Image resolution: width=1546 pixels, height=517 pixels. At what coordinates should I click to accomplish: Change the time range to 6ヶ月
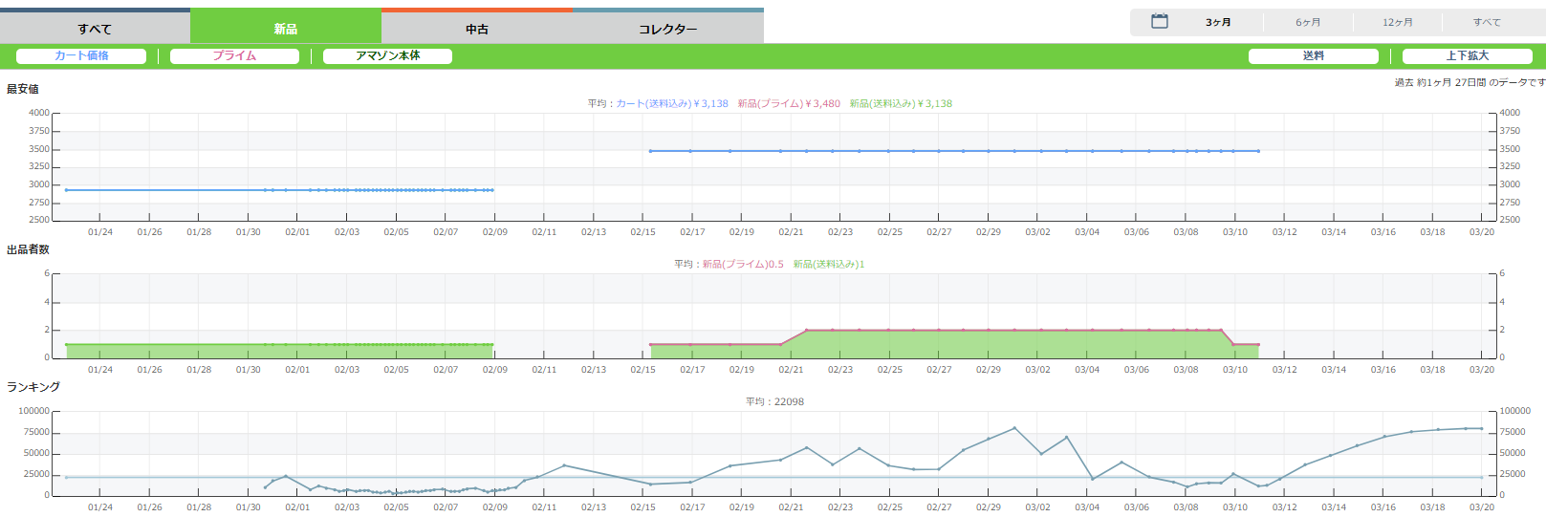[x=1308, y=22]
